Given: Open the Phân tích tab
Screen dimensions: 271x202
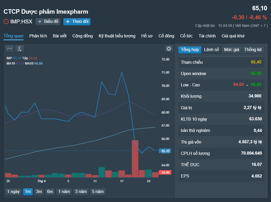Looking at the screenshot, I should click(x=38, y=36).
